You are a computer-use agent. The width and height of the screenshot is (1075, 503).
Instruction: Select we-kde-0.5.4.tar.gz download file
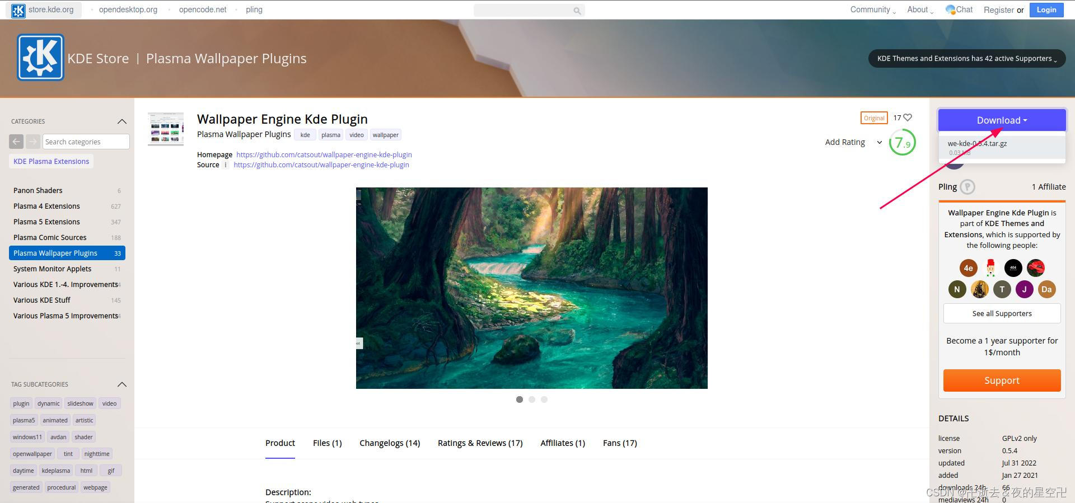point(1002,147)
